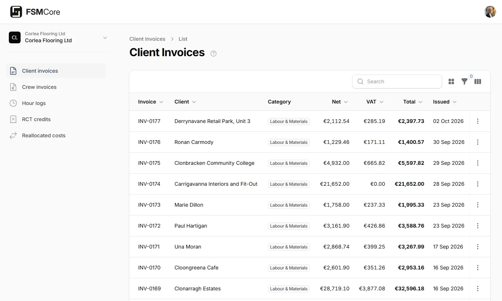Click the magnifier icon in the search box

[361, 81]
